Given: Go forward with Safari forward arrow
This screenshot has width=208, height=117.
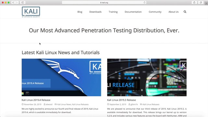Looking at the screenshot, I should pos(17,3).
